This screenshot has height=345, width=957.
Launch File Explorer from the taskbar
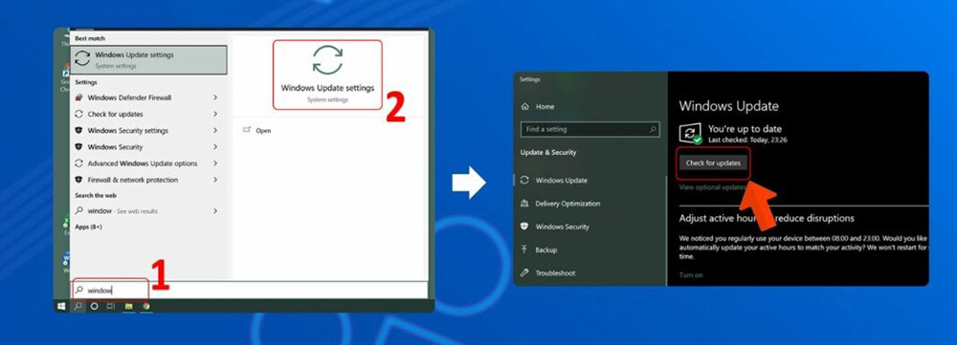pos(129,306)
